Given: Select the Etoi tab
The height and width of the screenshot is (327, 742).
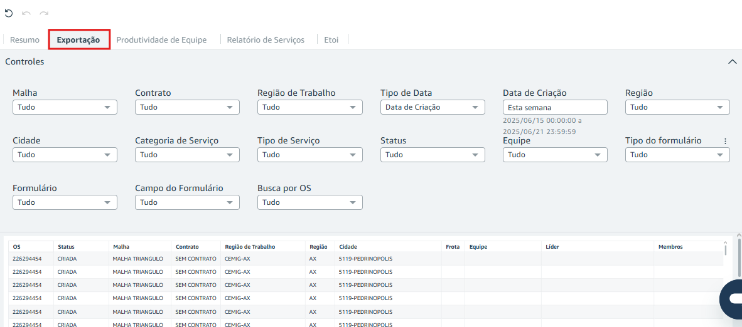Looking at the screenshot, I should (x=331, y=40).
